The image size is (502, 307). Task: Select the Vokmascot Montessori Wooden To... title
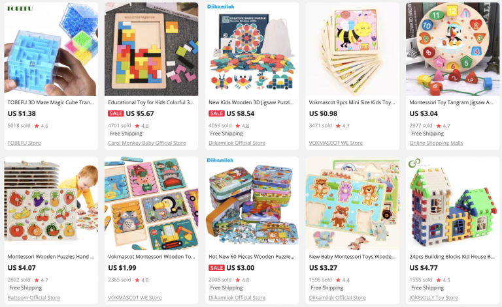(152, 257)
